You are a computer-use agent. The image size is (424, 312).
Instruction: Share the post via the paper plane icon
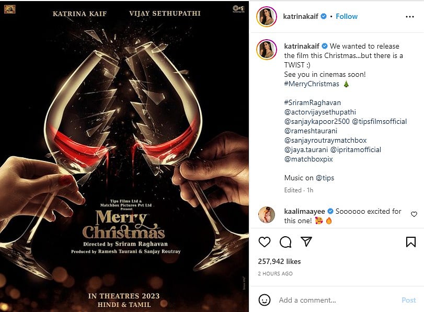(x=306, y=241)
